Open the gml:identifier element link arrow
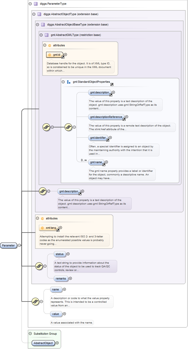This screenshot has width=188, height=349. click(x=108, y=140)
